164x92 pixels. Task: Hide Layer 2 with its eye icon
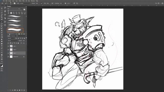pos(8,53)
